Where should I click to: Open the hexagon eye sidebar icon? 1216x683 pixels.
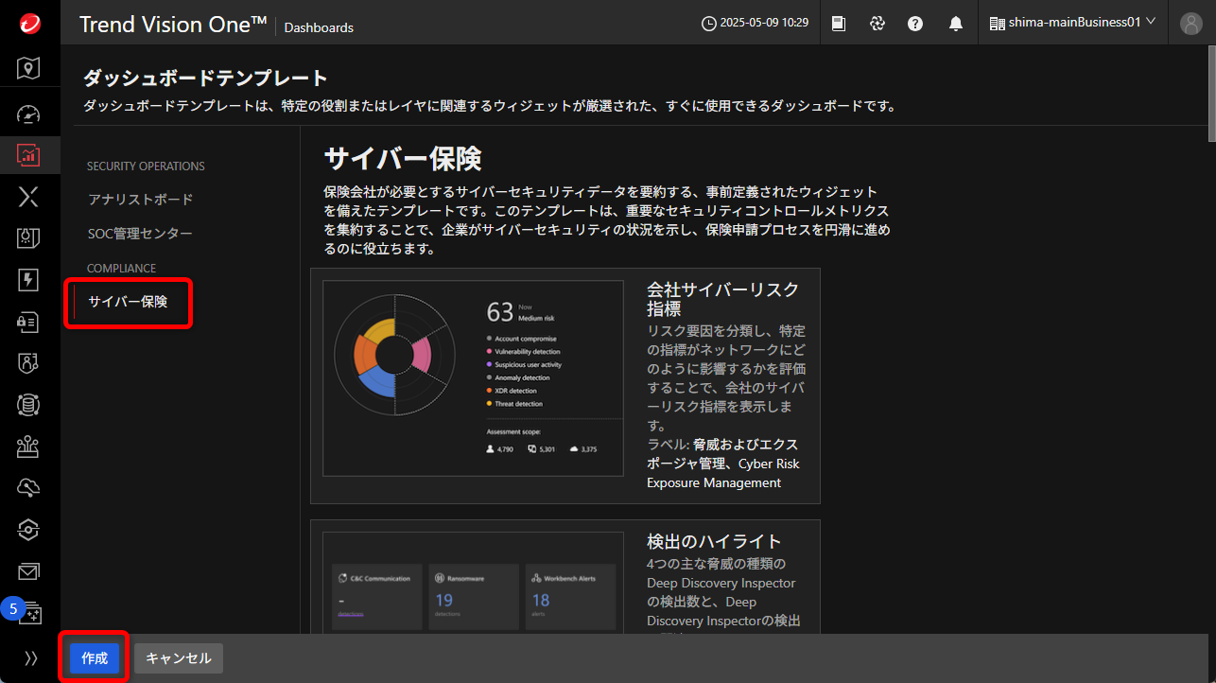(29, 530)
